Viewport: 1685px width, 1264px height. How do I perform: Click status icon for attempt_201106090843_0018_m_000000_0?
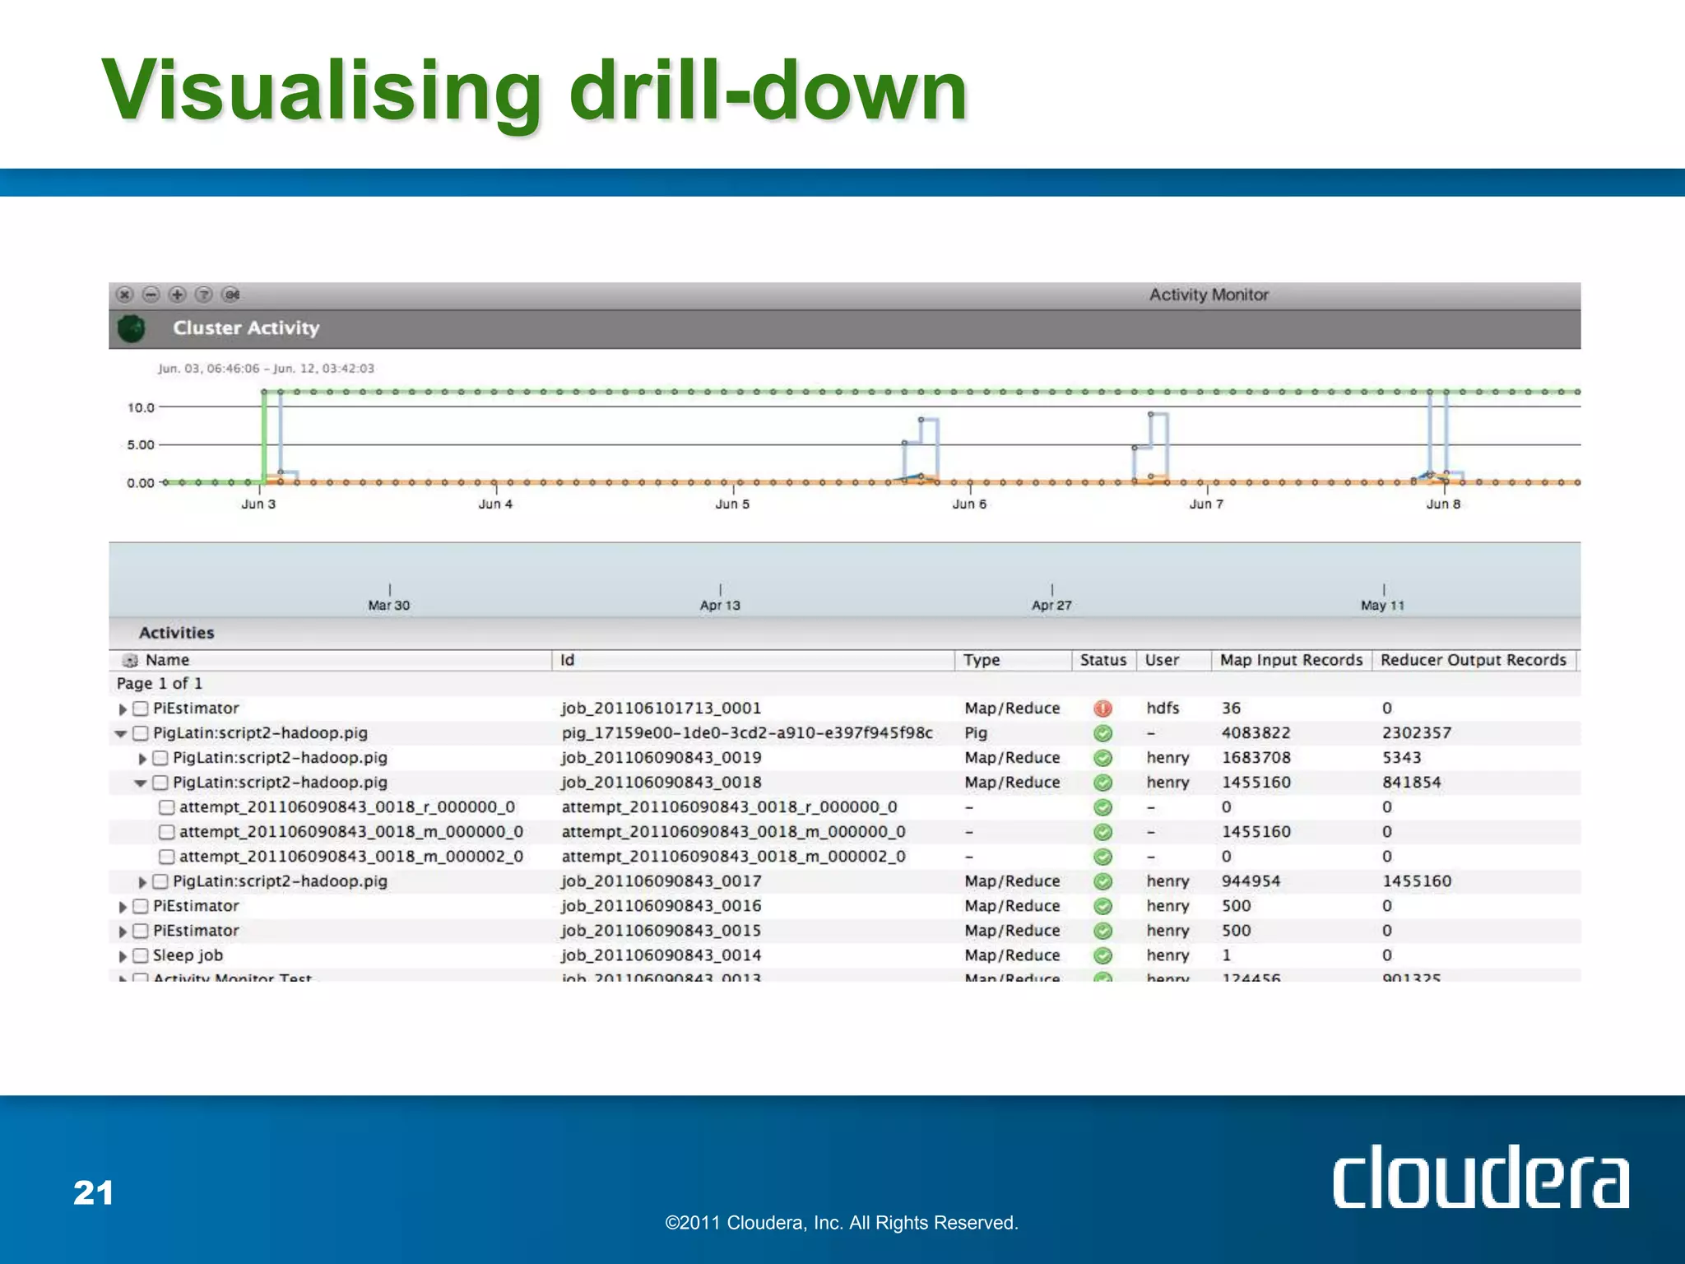pos(1103,832)
